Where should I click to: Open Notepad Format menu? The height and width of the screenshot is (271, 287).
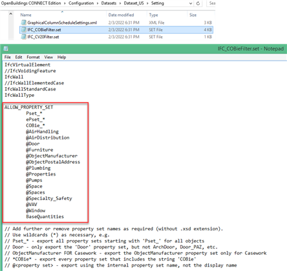(33, 57)
